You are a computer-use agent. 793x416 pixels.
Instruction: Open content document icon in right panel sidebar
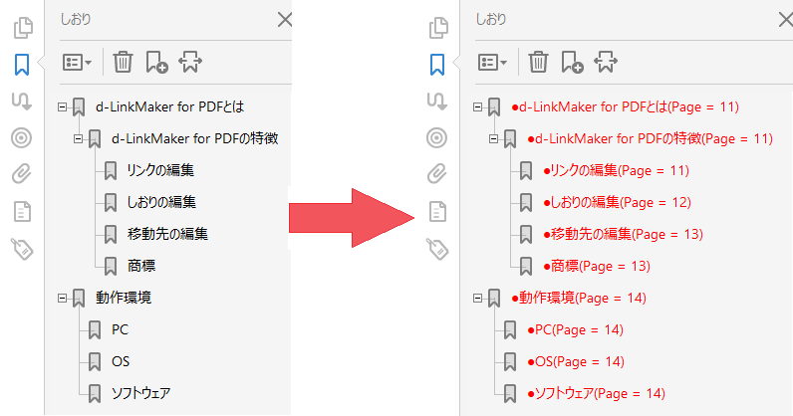tap(437, 211)
